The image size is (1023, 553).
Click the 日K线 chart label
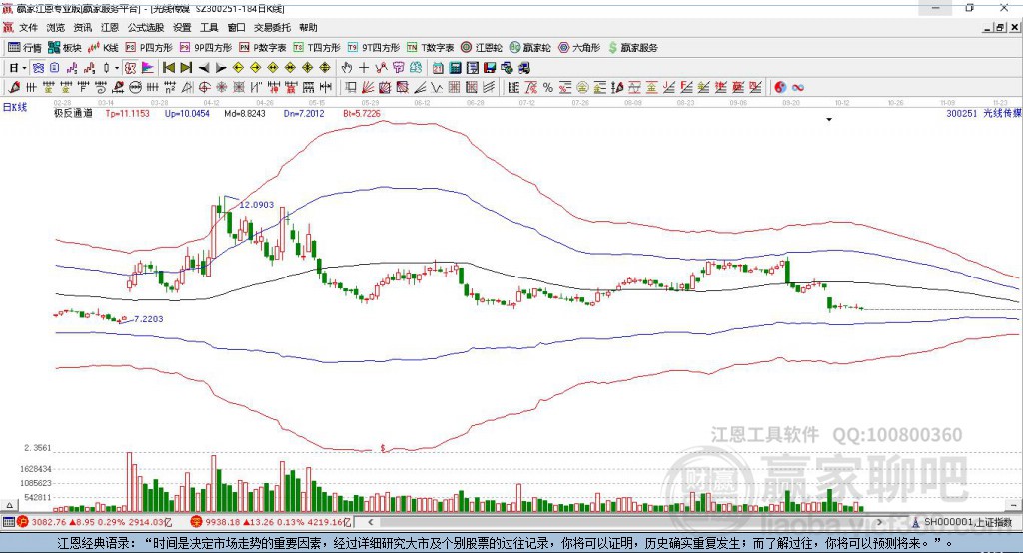point(15,107)
